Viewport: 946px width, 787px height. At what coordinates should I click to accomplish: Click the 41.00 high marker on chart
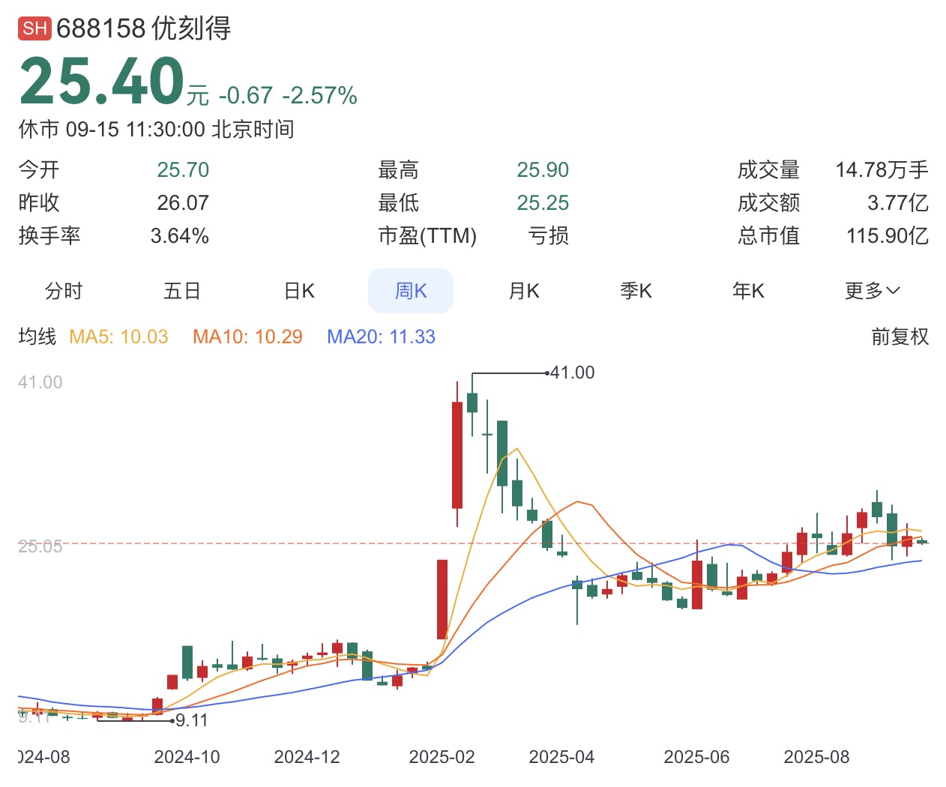coord(572,373)
